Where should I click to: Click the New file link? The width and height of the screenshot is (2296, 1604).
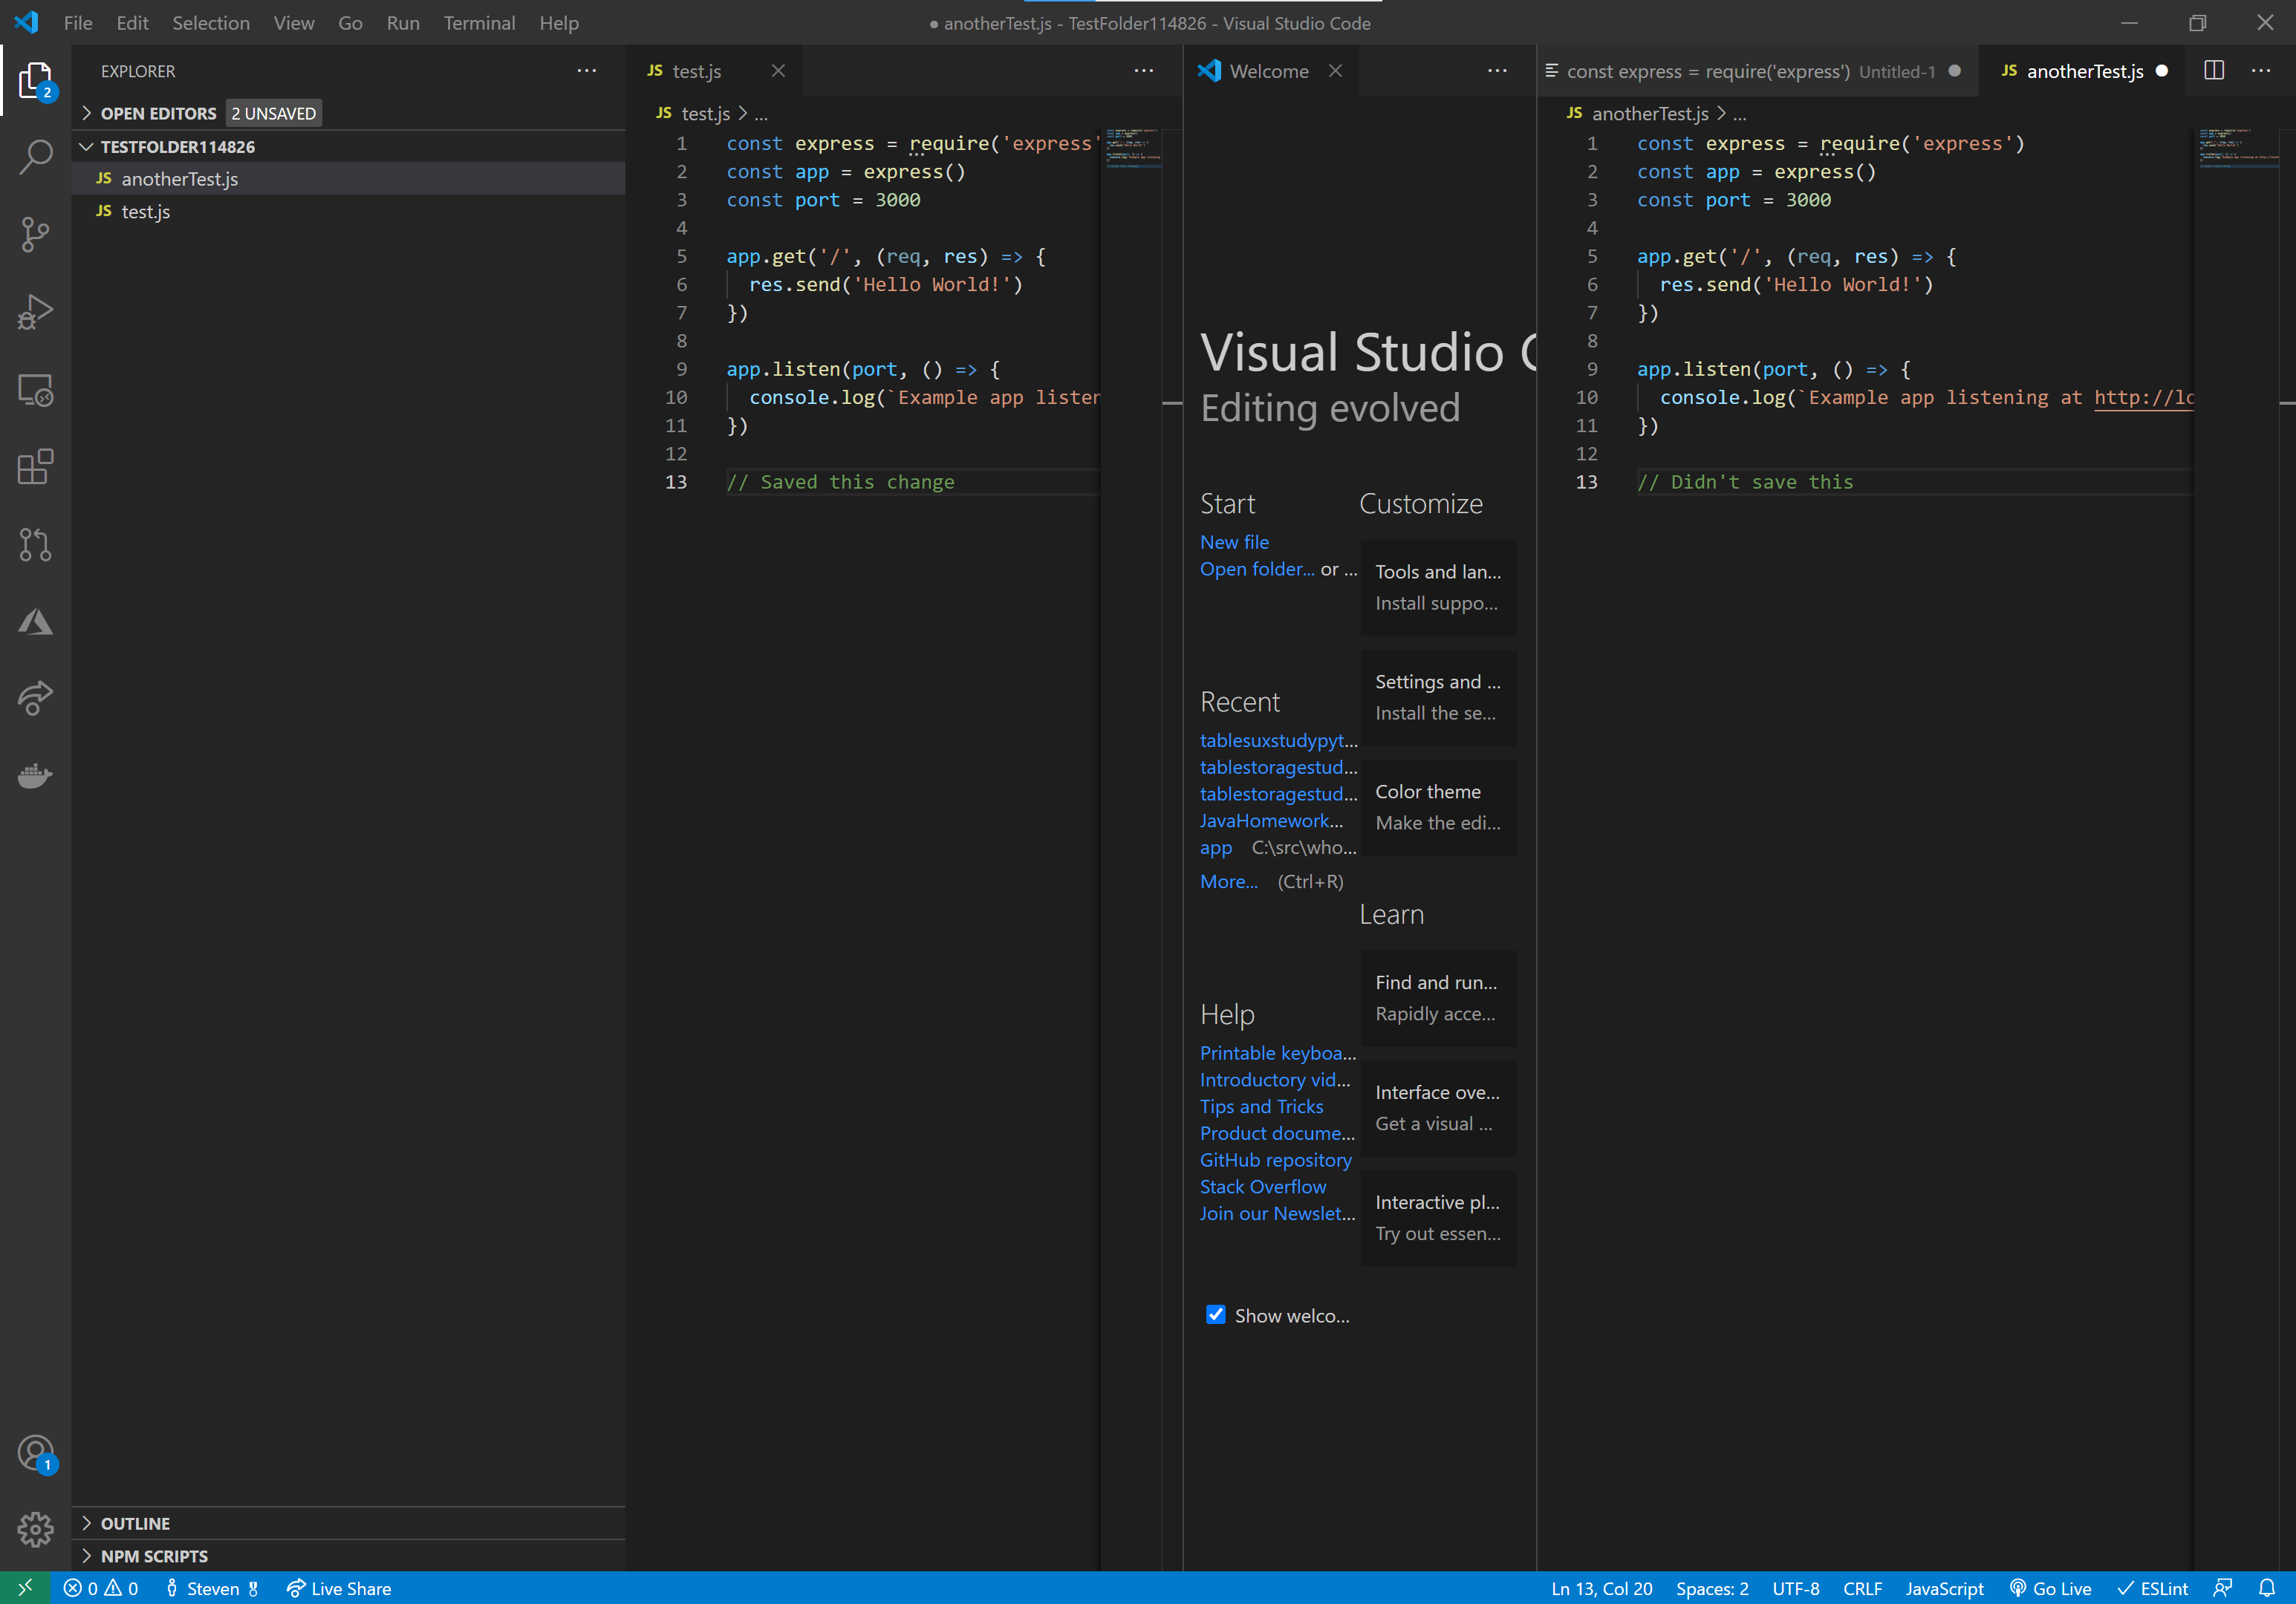[x=1233, y=542]
